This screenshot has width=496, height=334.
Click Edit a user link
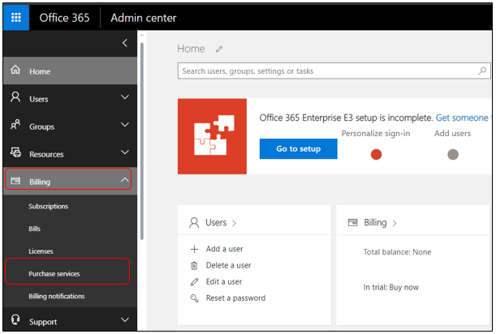pyautogui.click(x=224, y=281)
